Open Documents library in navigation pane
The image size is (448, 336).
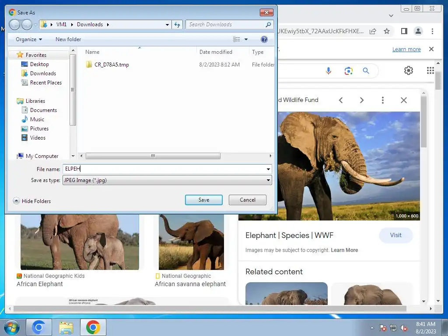pyautogui.click(x=43, y=110)
